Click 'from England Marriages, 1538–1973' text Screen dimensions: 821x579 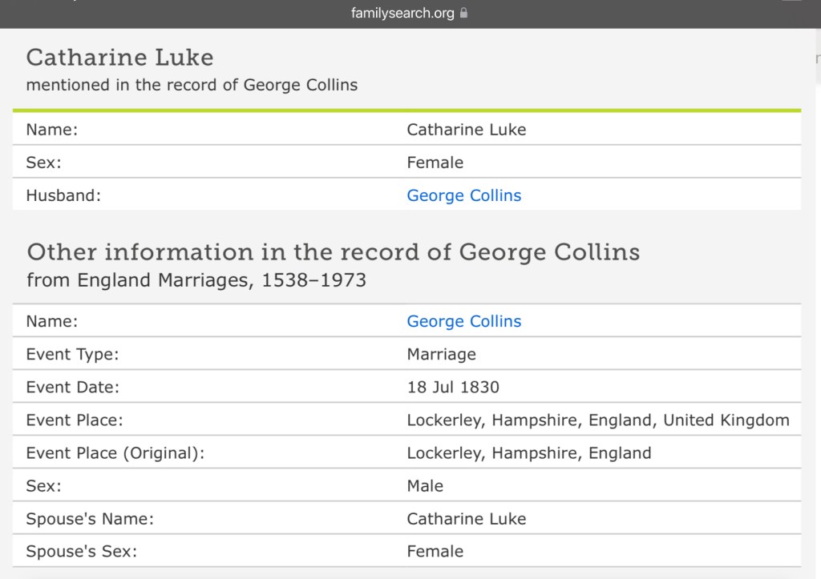point(196,280)
